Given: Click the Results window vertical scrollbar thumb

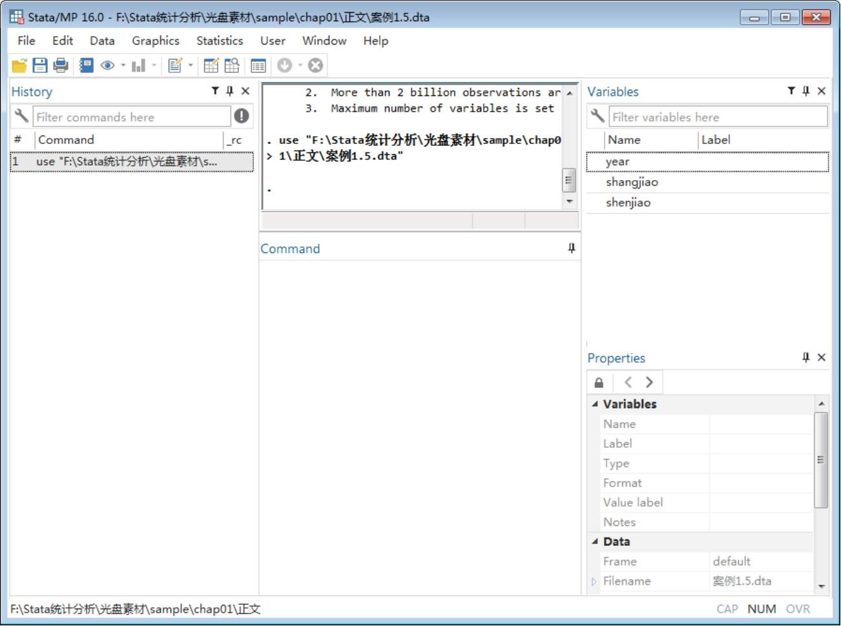Looking at the screenshot, I should pos(568,181).
